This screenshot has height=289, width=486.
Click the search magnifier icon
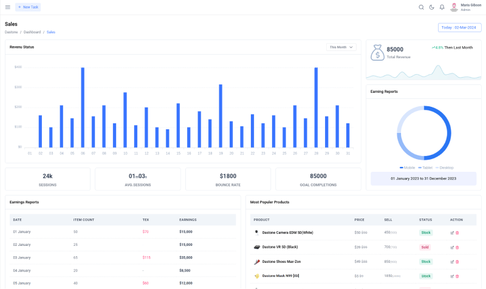[422, 7]
